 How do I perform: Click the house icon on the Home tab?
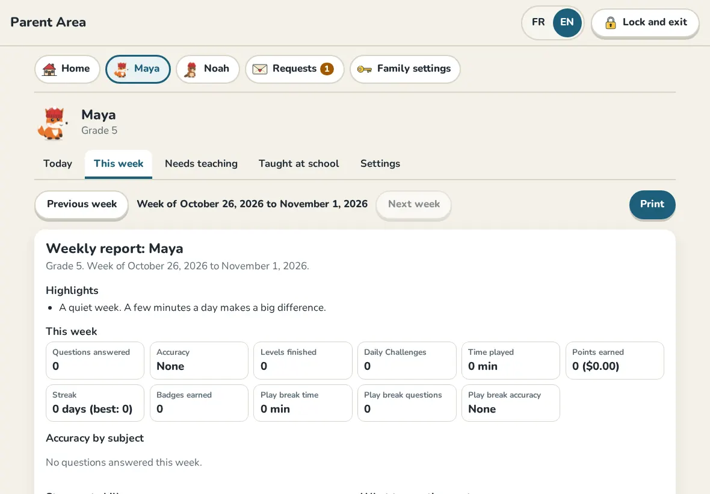pyautogui.click(x=49, y=69)
